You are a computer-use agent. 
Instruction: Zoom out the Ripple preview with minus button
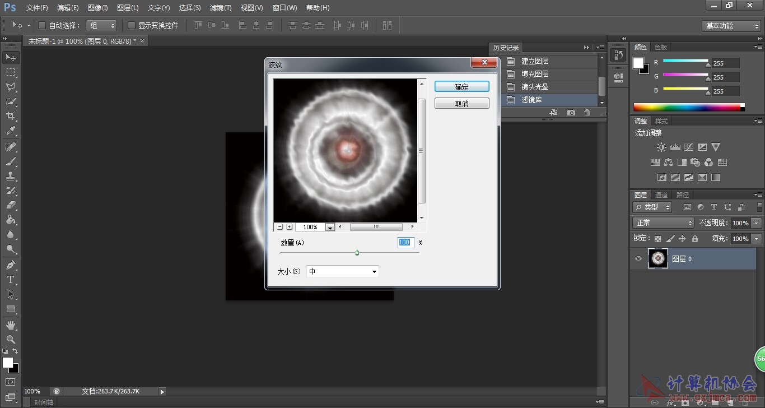coord(279,227)
